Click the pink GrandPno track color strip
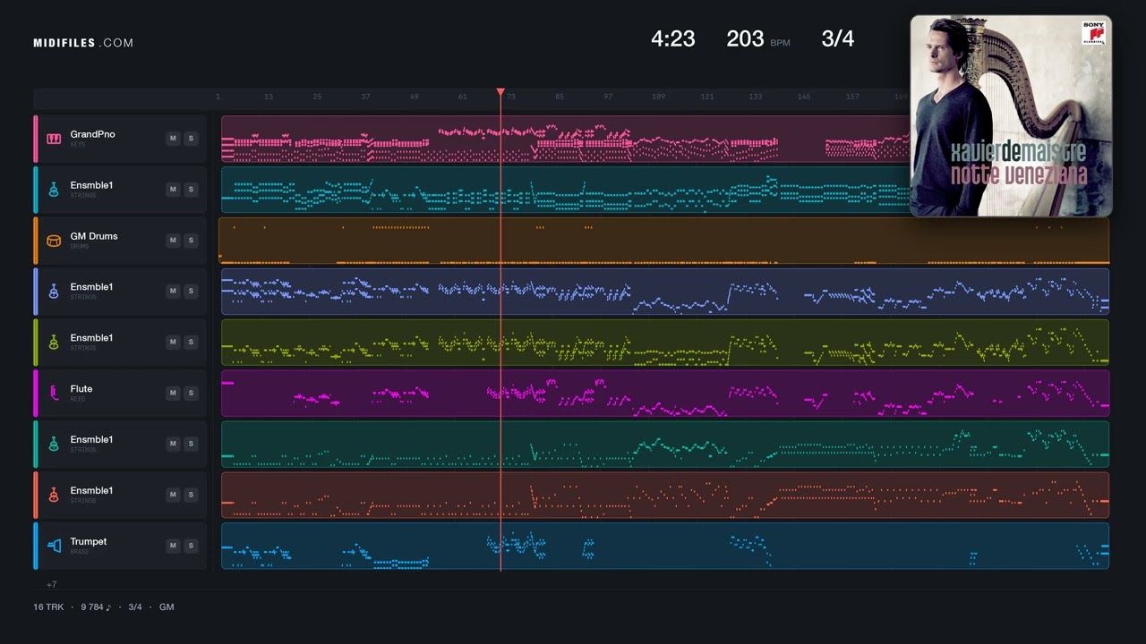1146x644 pixels. (x=36, y=139)
